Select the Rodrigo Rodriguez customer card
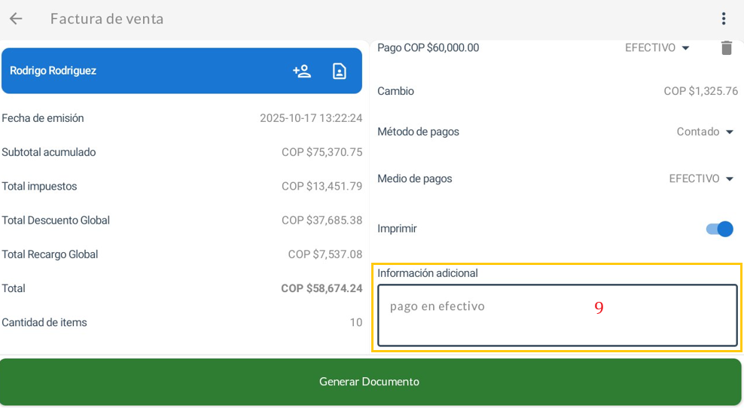This screenshot has height=408, width=744. pyautogui.click(x=136, y=71)
